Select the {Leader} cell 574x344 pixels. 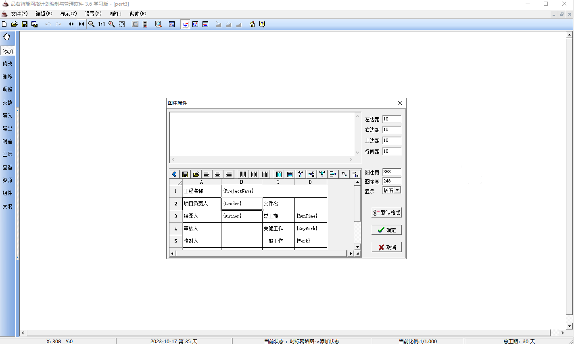[242, 203]
